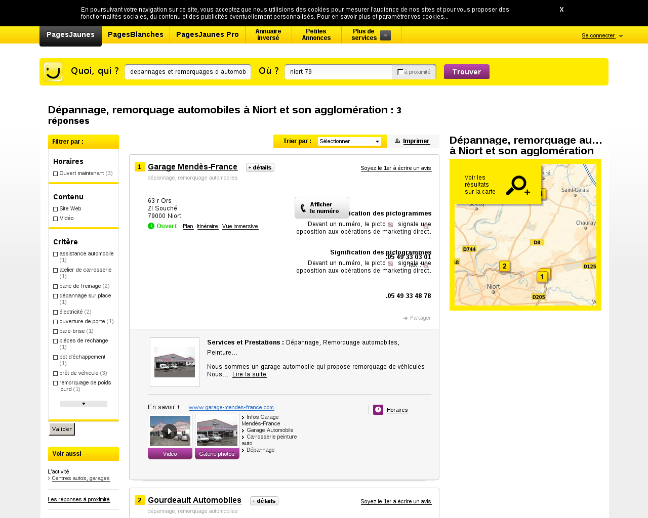Viewport: 648px width, 518px height.
Task: Visit www.garage-mendes-france.com link
Action: click(231, 407)
